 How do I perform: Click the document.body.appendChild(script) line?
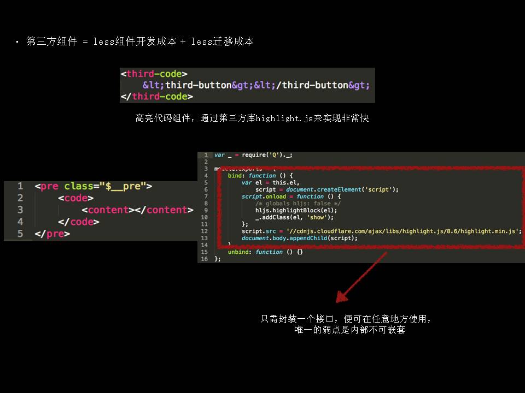(299, 238)
